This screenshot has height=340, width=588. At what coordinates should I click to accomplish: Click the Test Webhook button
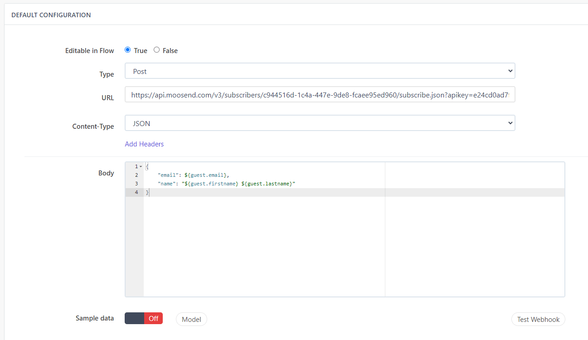click(538, 319)
